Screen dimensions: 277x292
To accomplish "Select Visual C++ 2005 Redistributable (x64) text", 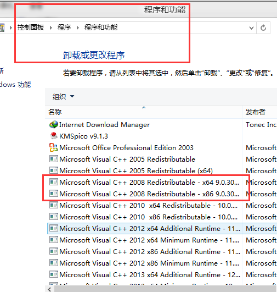I will pos(136,171).
